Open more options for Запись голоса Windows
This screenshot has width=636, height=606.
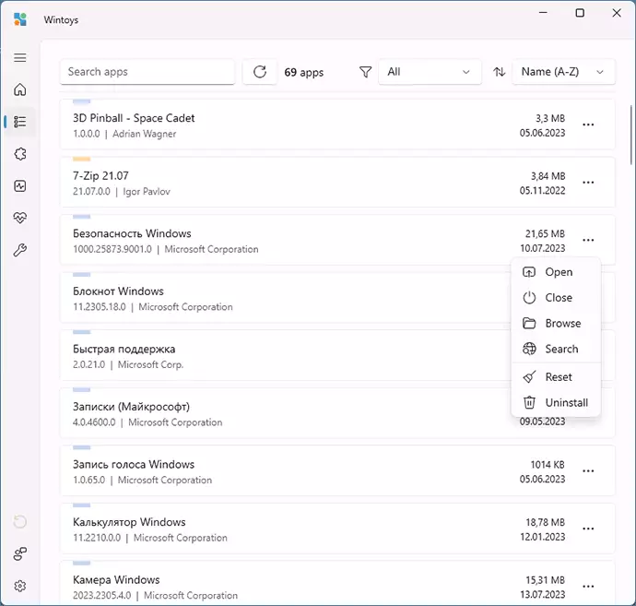pyautogui.click(x=588, y=470)
